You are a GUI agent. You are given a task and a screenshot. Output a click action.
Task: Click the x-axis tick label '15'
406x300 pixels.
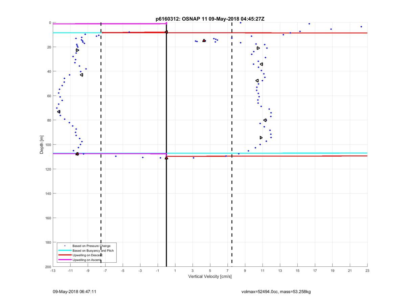(x=297, y=271)
